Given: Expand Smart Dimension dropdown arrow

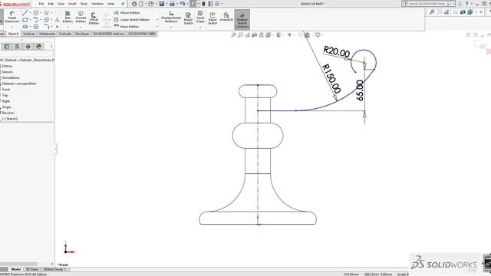Looking at the screenshot, I should 12,27.
